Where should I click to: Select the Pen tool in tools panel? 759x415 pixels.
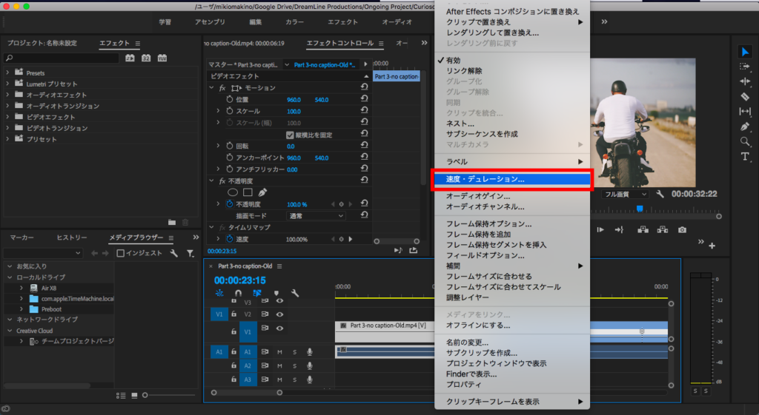pos(745,126)
